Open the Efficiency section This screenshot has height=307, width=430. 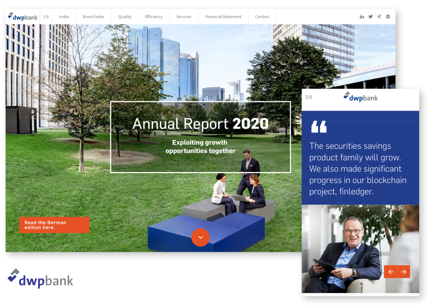point(154,17)
